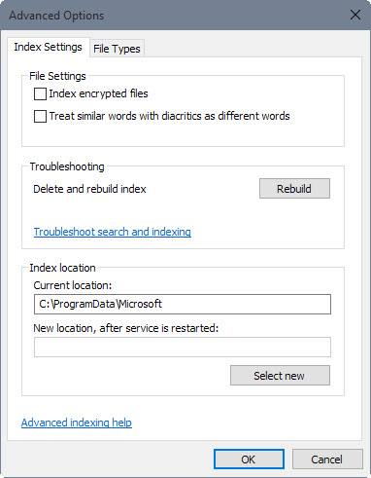Confirm with the OK button
The height and width of the screenshot is (478, 371).
(x=249, y=460)
